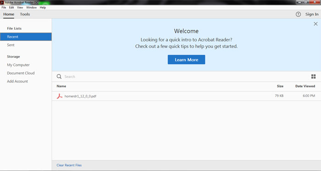Click the 79 KB size value

279,96
